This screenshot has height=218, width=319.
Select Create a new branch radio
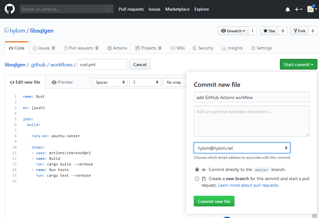point(197,179)
